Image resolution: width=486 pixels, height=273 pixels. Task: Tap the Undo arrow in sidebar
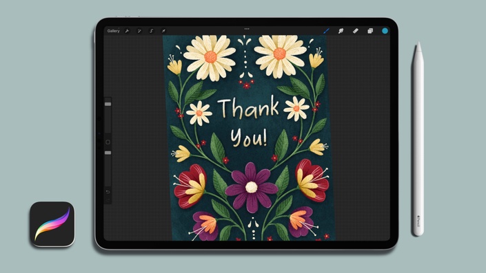click(108, 192)
